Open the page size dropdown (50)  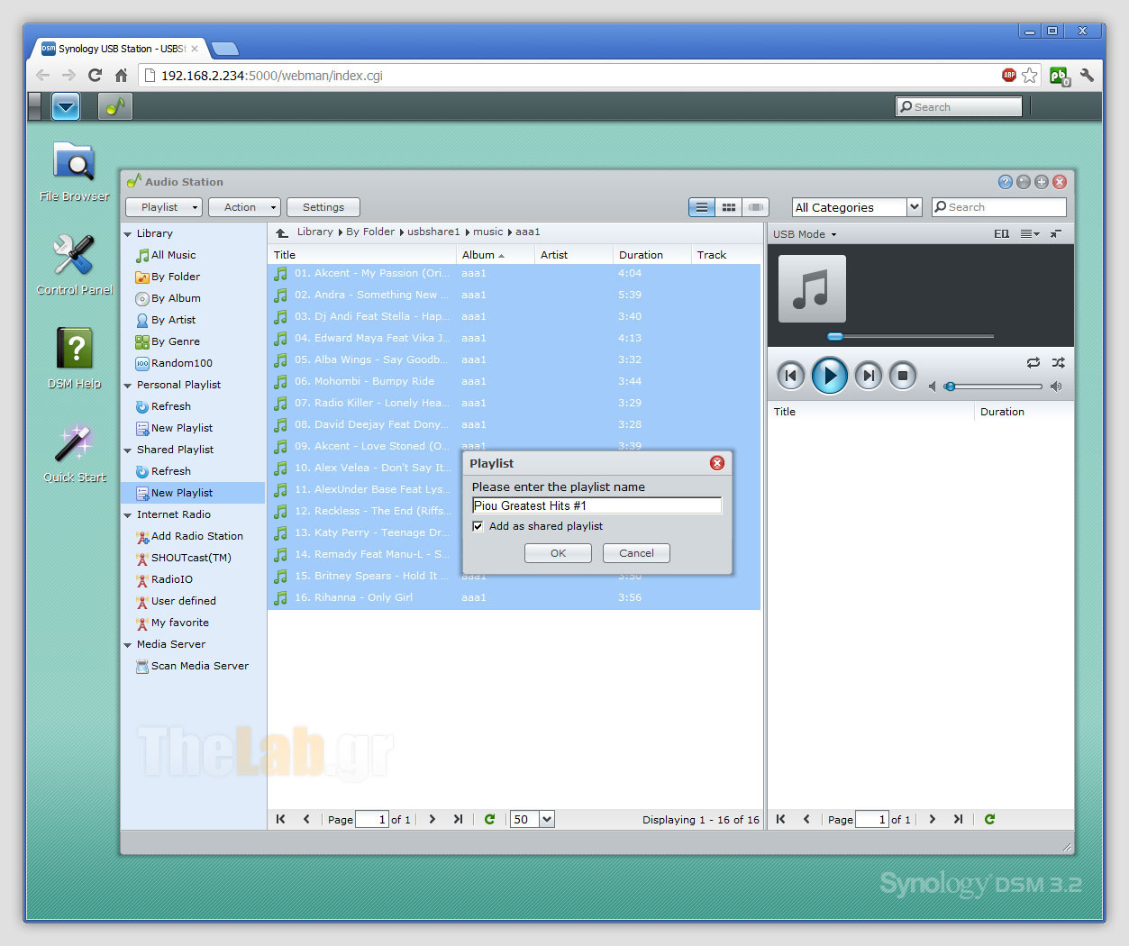(x=547, y=819)
